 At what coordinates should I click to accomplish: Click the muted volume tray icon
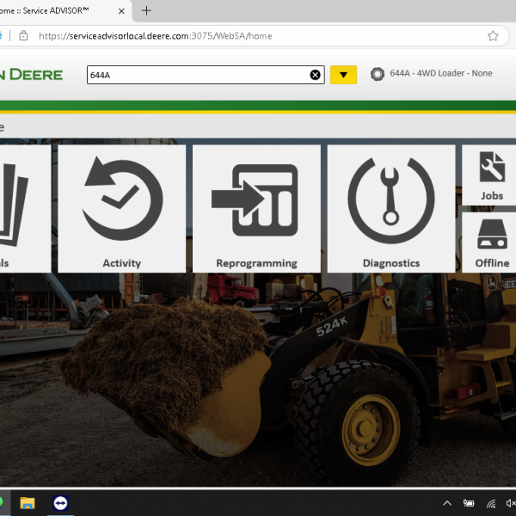[x=511, y=503]
